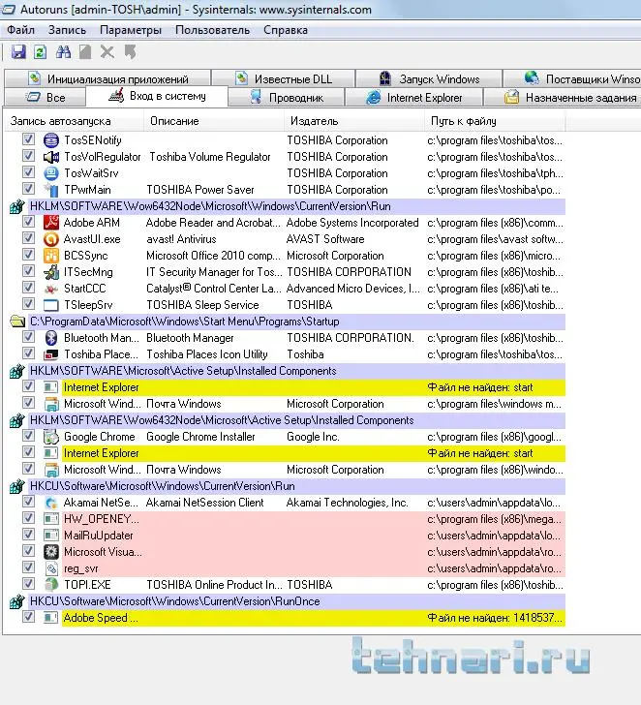
Task: Switch to the Internet Explorer tab
Action: [x=414, y=97]
